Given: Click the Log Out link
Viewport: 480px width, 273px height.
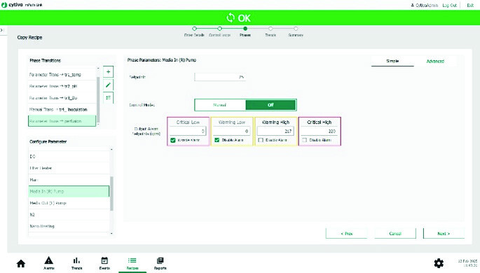Looking at the screenshot, I should click(450, 5).
